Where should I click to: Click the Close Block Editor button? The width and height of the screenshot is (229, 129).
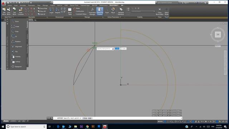pos(160,11)
